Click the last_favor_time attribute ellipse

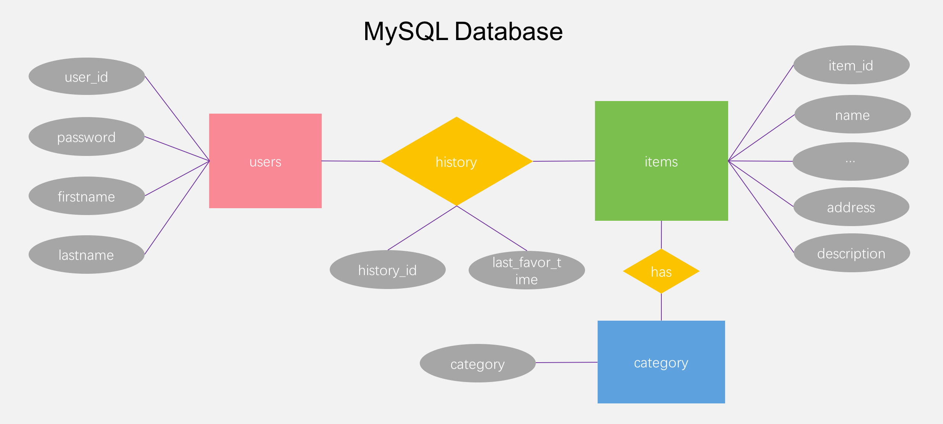527,270
